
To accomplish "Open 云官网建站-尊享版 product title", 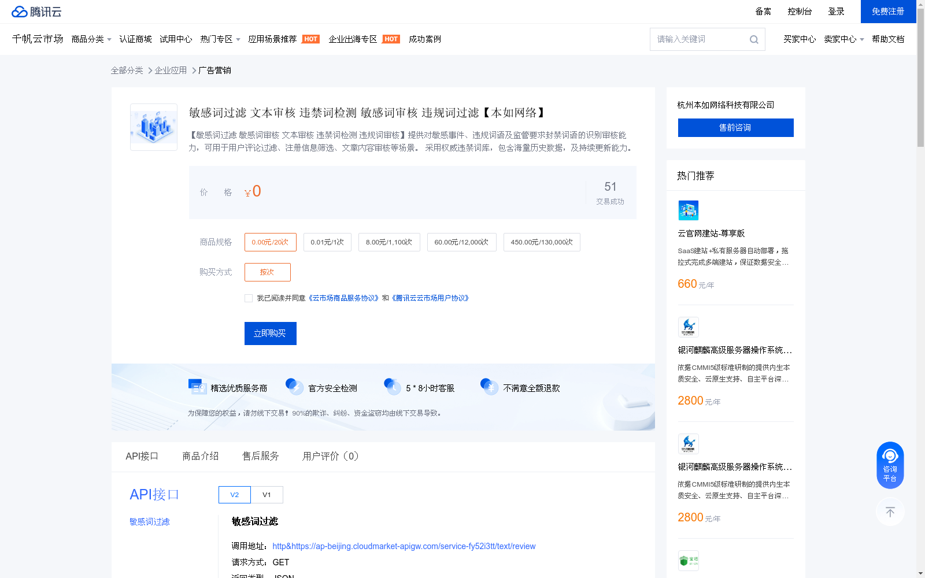I will (x=711, y=234).
